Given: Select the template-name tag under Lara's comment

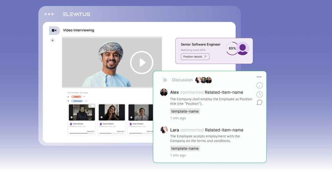Looking at the screenshot, I should (x=185, y=148).
